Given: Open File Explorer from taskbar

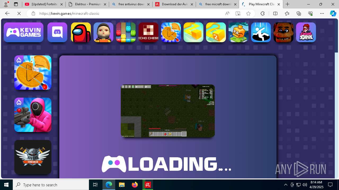Looking at the screenshot, I should click(122, 185).
